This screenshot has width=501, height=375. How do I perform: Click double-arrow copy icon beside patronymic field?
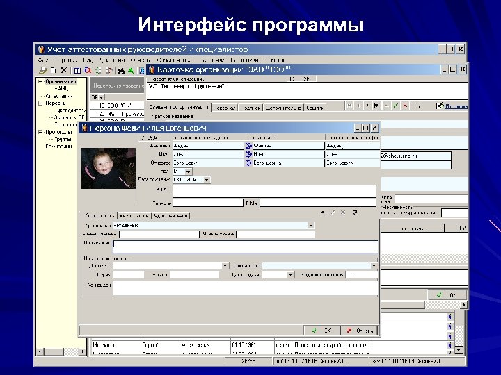pyautogui.click(x=248, y=162)
